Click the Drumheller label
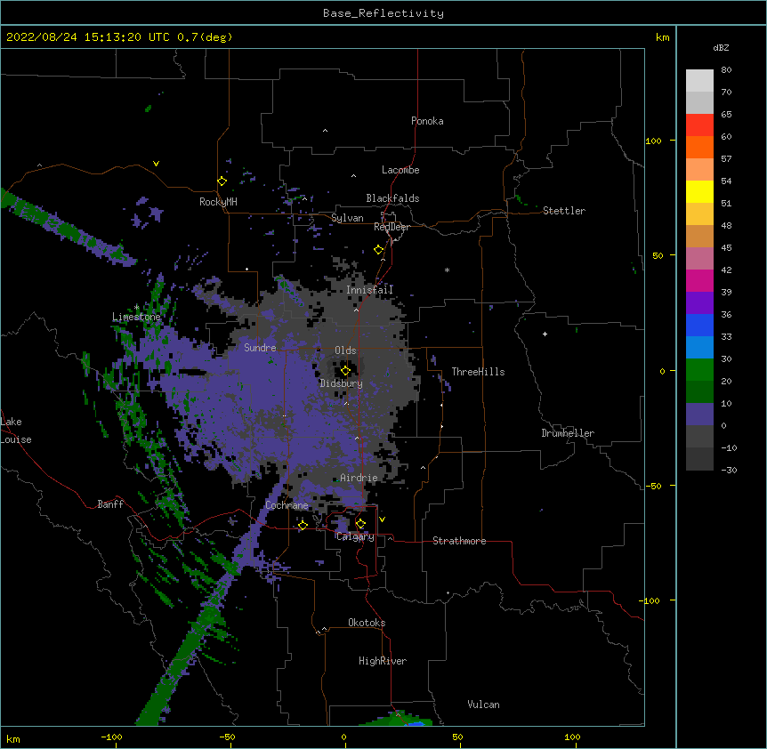 568,433
